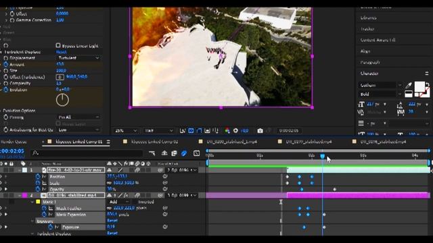The image size is (433, 243).
Task: Enable frame blending for the composition
Action: 174,153
